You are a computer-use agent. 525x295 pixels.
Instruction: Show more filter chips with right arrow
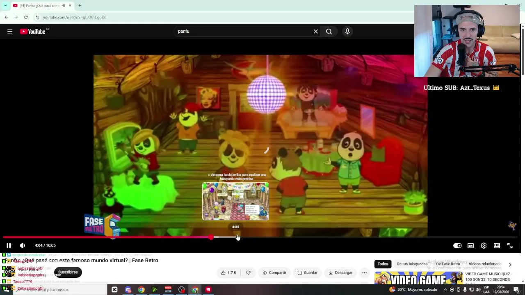point(510,265)
